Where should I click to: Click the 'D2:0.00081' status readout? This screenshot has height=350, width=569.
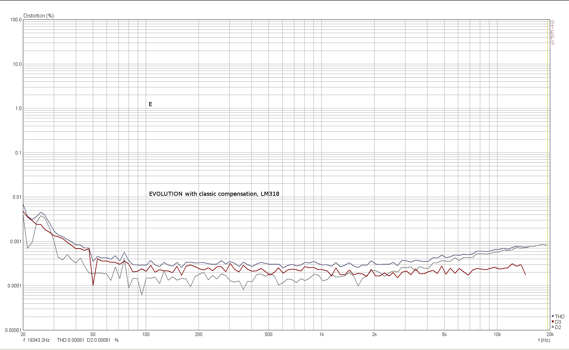[x=99, y=340]
